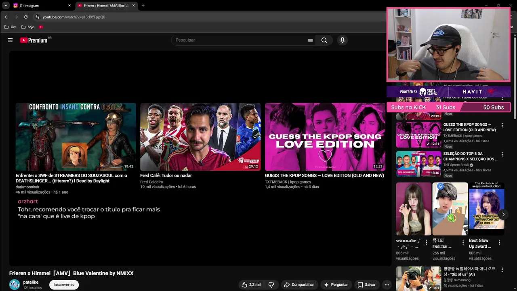Open Fred Caldeira channel name

point(151,182)
